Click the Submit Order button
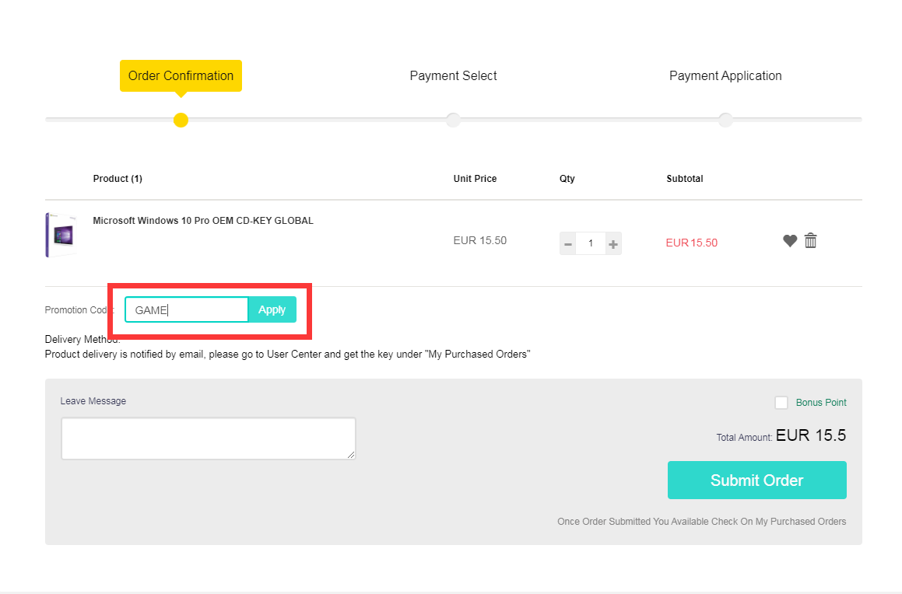 (x=757, y=480)
